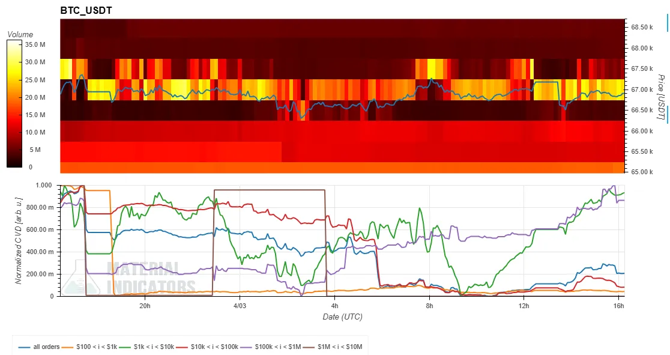Click the 67.00 k price axis tick label
Image resolution: width=670 pixels, height=355 pixels.
coord(642,90)
